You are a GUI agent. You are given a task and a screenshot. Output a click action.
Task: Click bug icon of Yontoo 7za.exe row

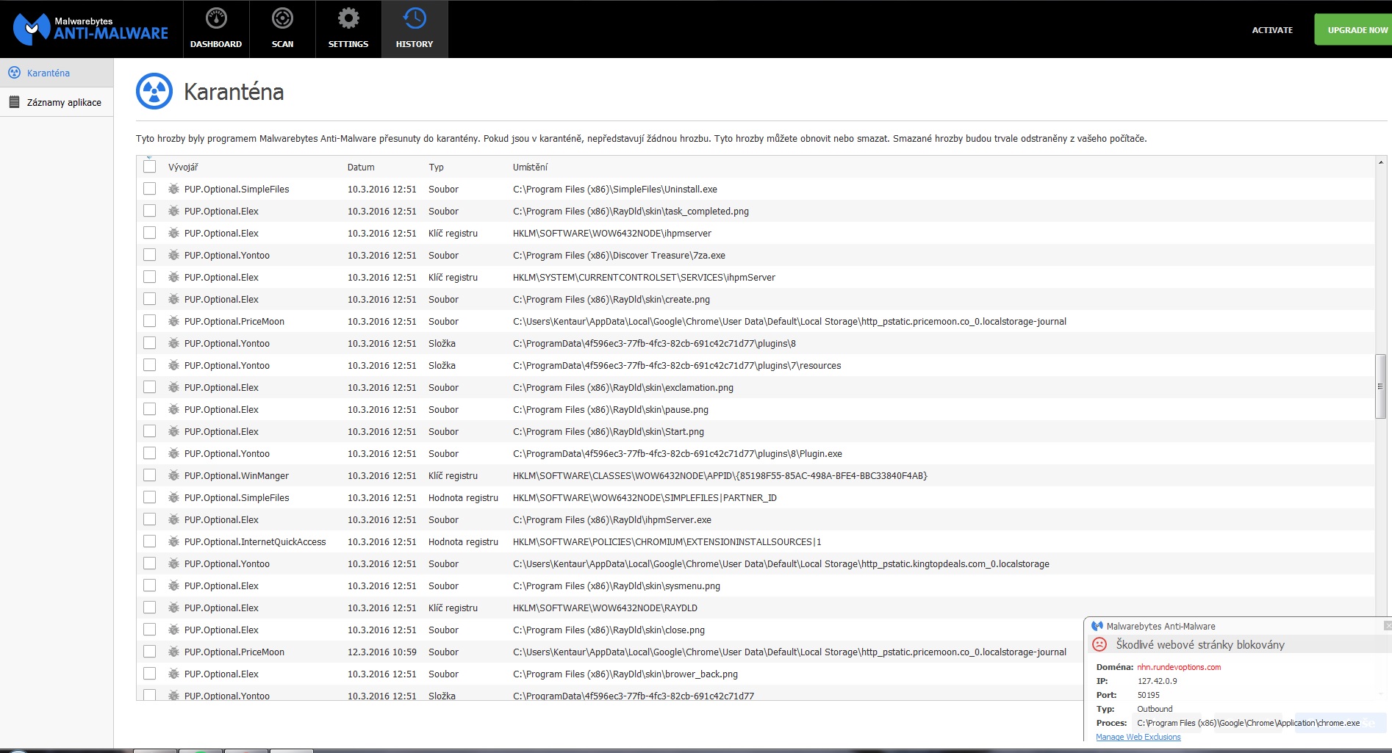click(173, 255)
